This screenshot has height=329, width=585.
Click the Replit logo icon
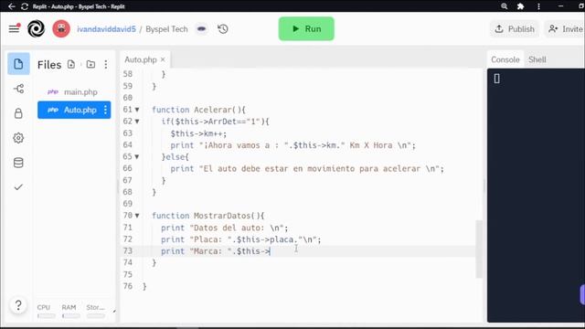tap(36, 28)
